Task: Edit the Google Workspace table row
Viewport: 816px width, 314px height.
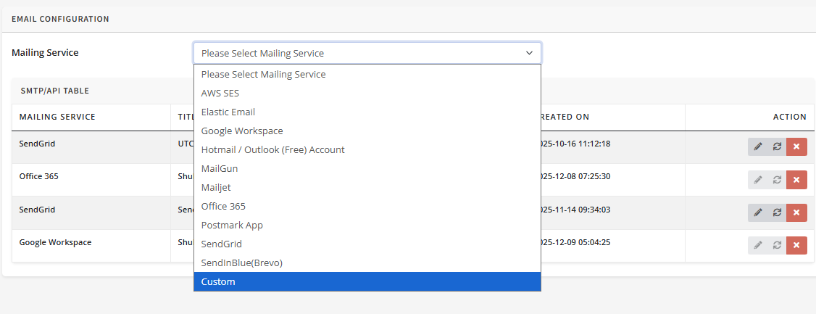Action: coord(758,245)
